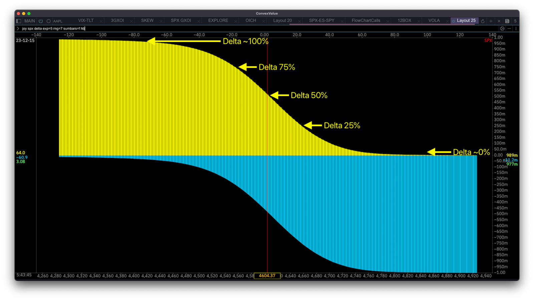534x300 pixels.
Task: Click the 60.0 tick on top axis
Action: (362, 35)
